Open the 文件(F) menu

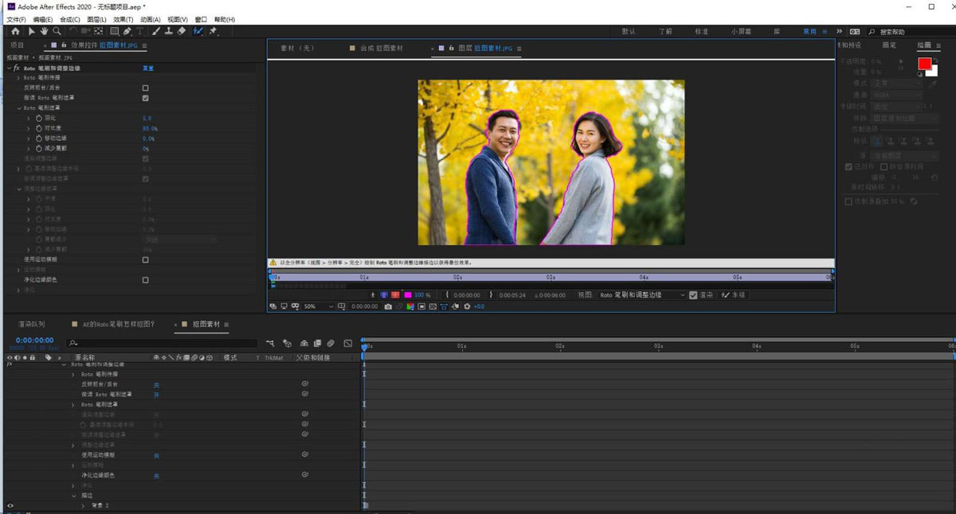point(16,19)
